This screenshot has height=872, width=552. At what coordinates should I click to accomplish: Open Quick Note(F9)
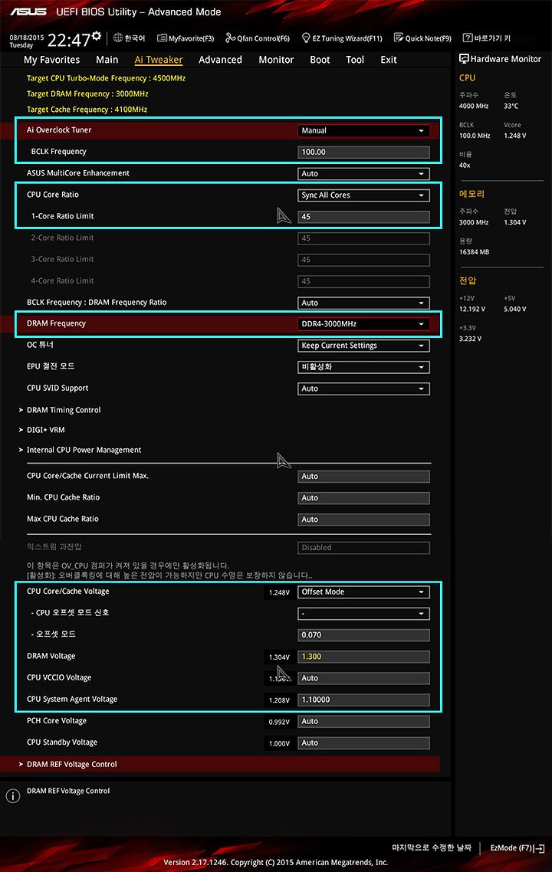click(422, 38)
